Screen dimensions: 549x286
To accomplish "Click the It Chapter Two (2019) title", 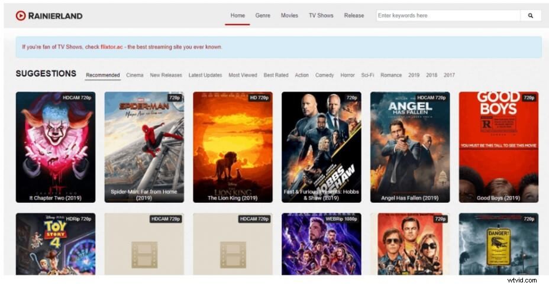I will 56,198.
